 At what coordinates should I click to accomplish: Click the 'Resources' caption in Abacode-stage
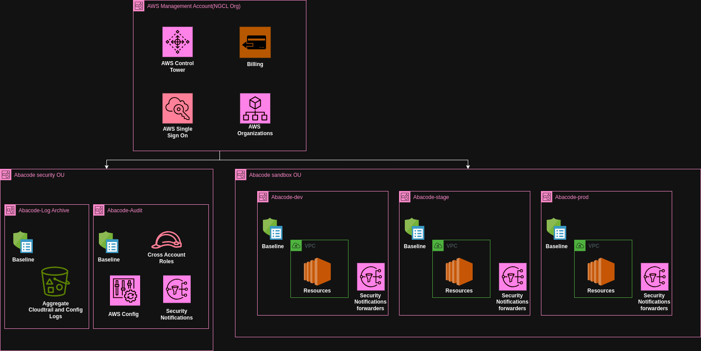click(x=459, y=291)
